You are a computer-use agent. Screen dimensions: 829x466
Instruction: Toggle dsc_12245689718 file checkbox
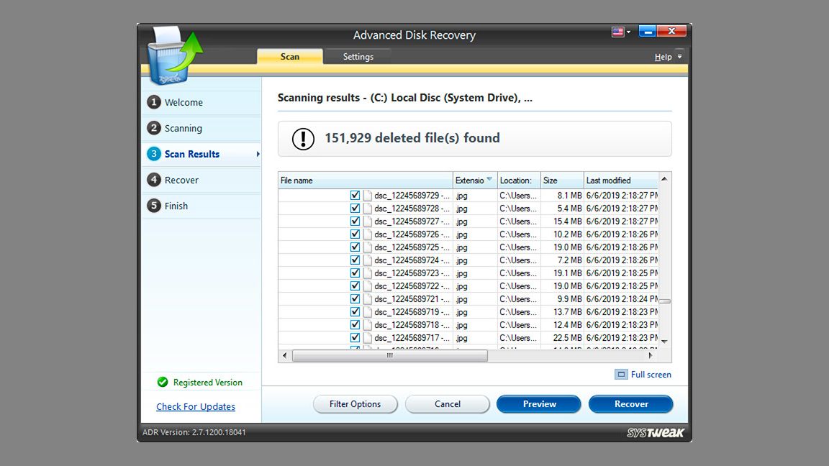[355, 325]
